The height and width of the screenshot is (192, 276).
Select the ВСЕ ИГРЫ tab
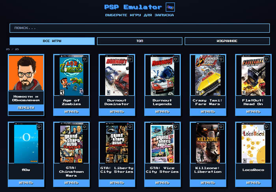52,41
